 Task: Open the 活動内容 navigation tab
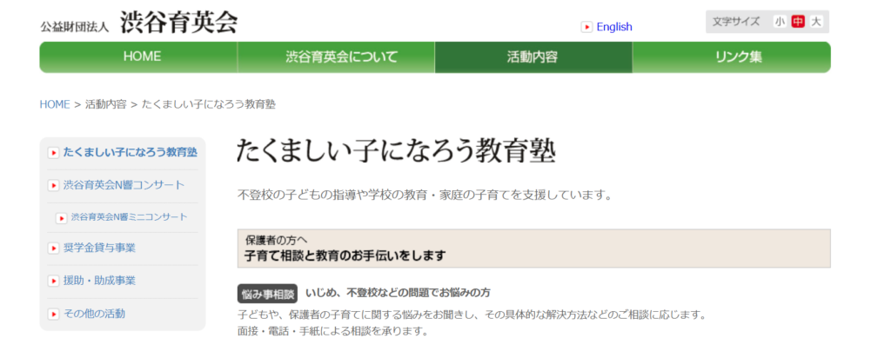(533, 56)
